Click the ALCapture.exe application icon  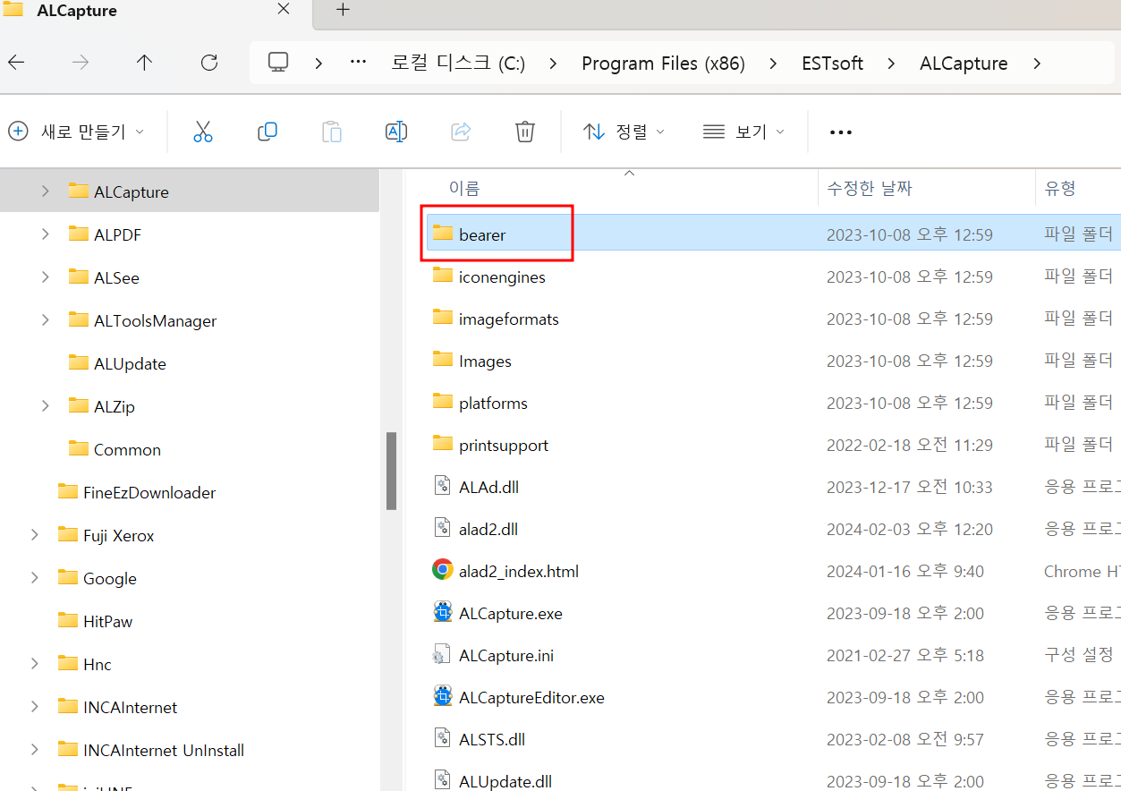click(442, 613)
